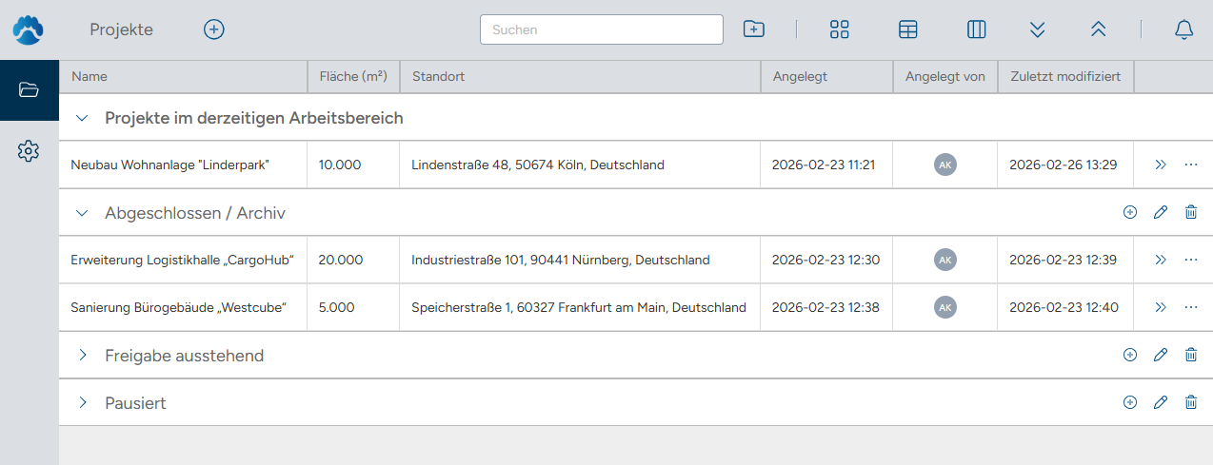The height and width of the screenshot is (465, 1213).
Task: Delete the Pausiert group
Action: [x=1190, y=402]
